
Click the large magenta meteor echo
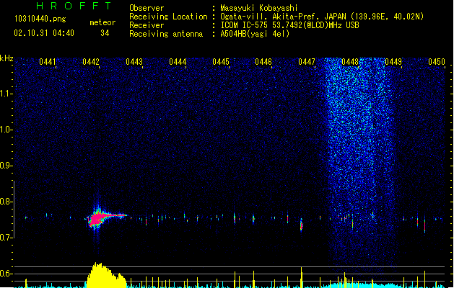coord(98,218)
